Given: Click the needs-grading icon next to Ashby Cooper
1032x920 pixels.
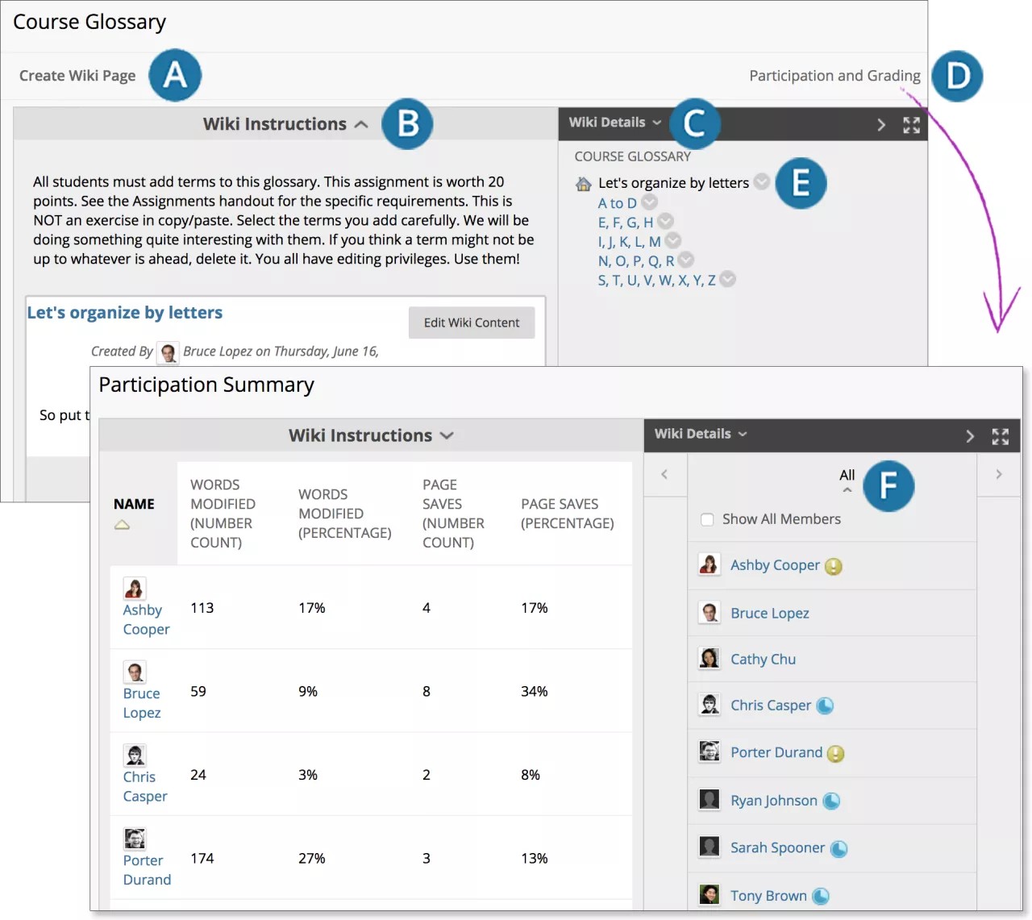Looking at the screenshot, I should point(834,567).
